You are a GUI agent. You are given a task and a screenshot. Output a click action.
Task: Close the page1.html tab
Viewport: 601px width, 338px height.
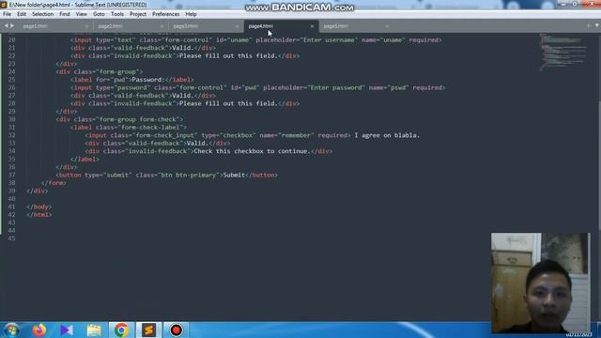coord(86,26)
